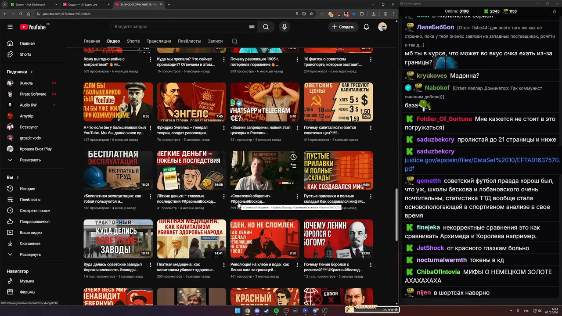
Task: Search within channel using the magnifier icon
Action: [x=234, y=41]
